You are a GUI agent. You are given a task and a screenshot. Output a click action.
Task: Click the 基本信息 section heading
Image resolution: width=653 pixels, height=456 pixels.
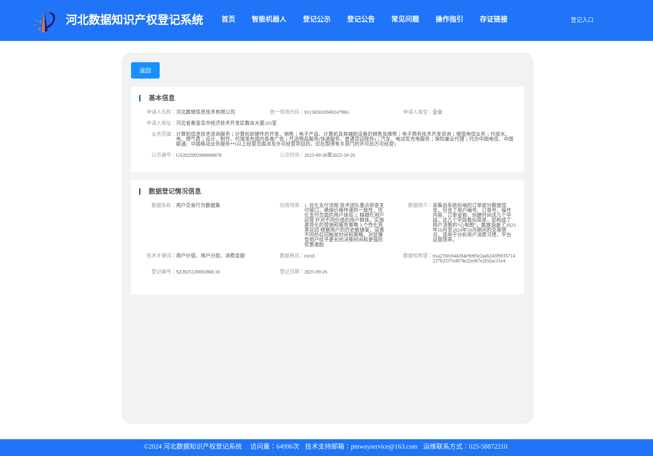(161, 98)
